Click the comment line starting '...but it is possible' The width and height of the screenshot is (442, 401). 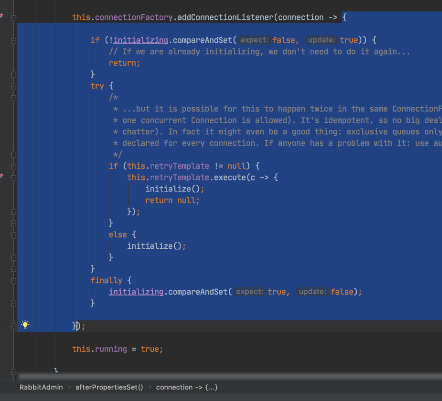(x=277, y=109)
